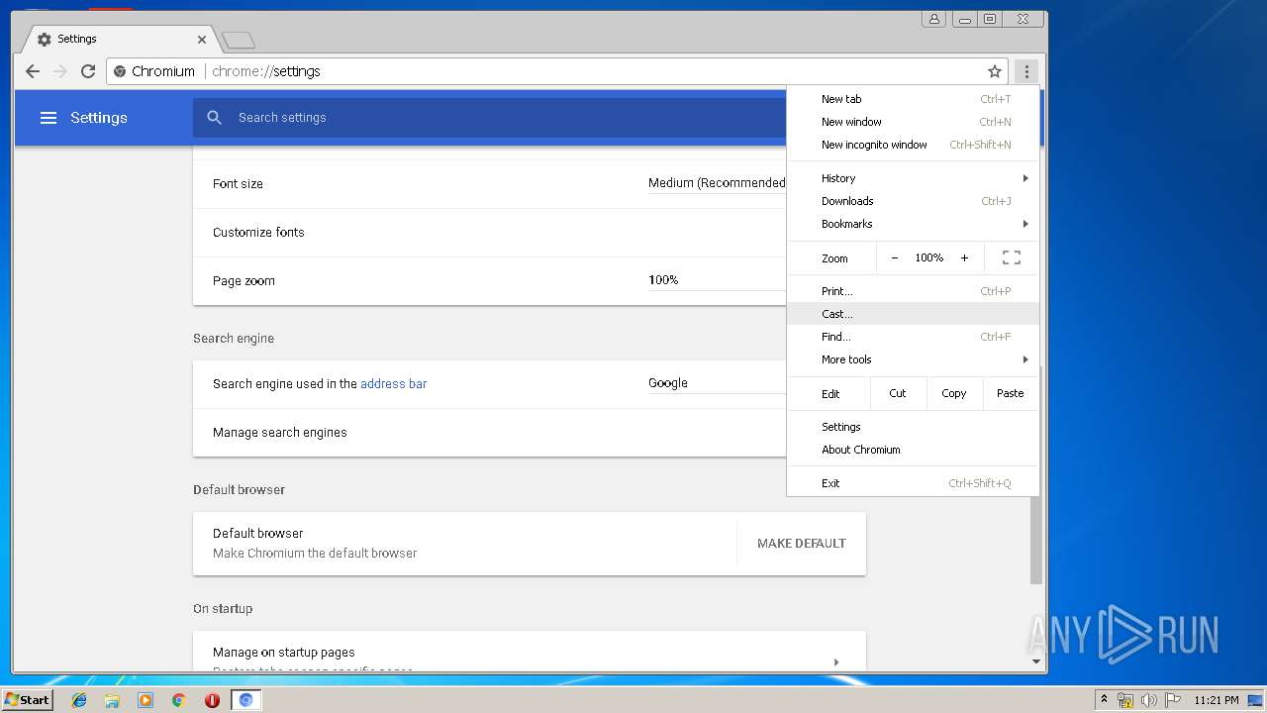Click Copy in the Edit row
This screenshot has width=1267, height=713.
(954, 393)
